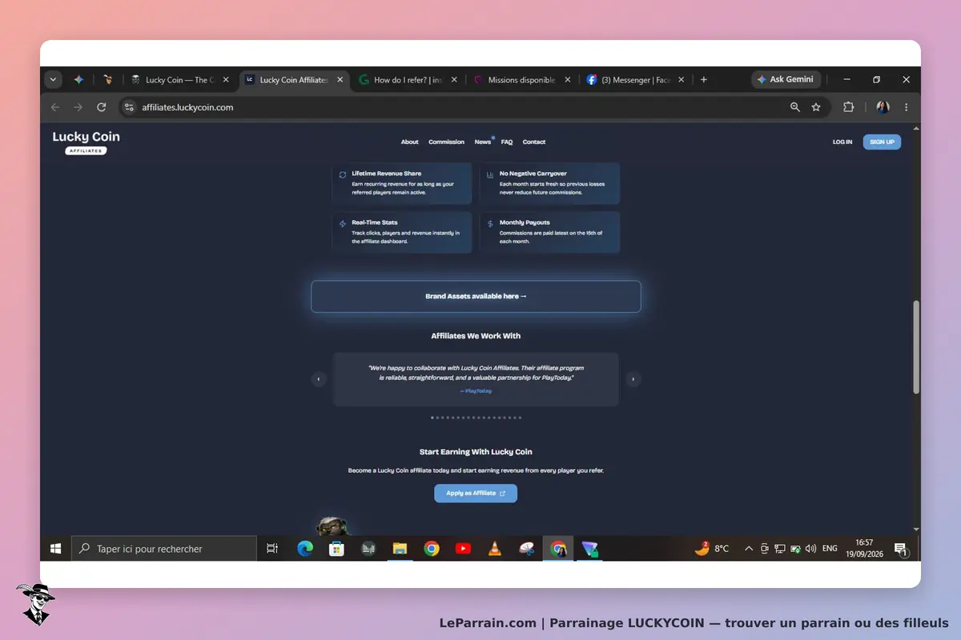
Task: Open the Windows Start menu
Action: pos(56,549)
